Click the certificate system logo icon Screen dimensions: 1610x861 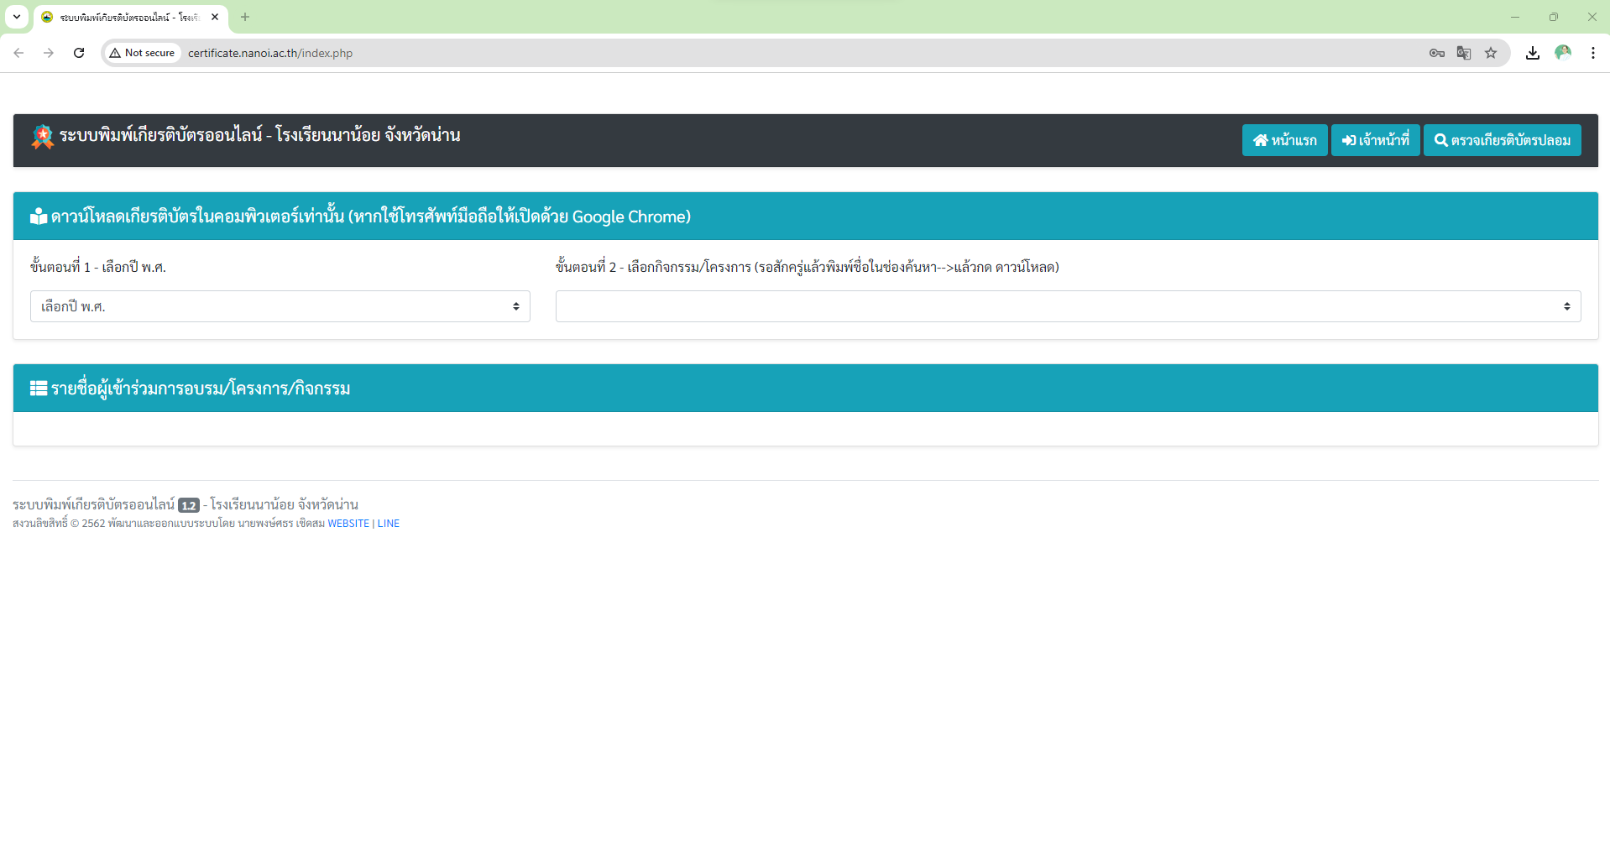(43, 137)
